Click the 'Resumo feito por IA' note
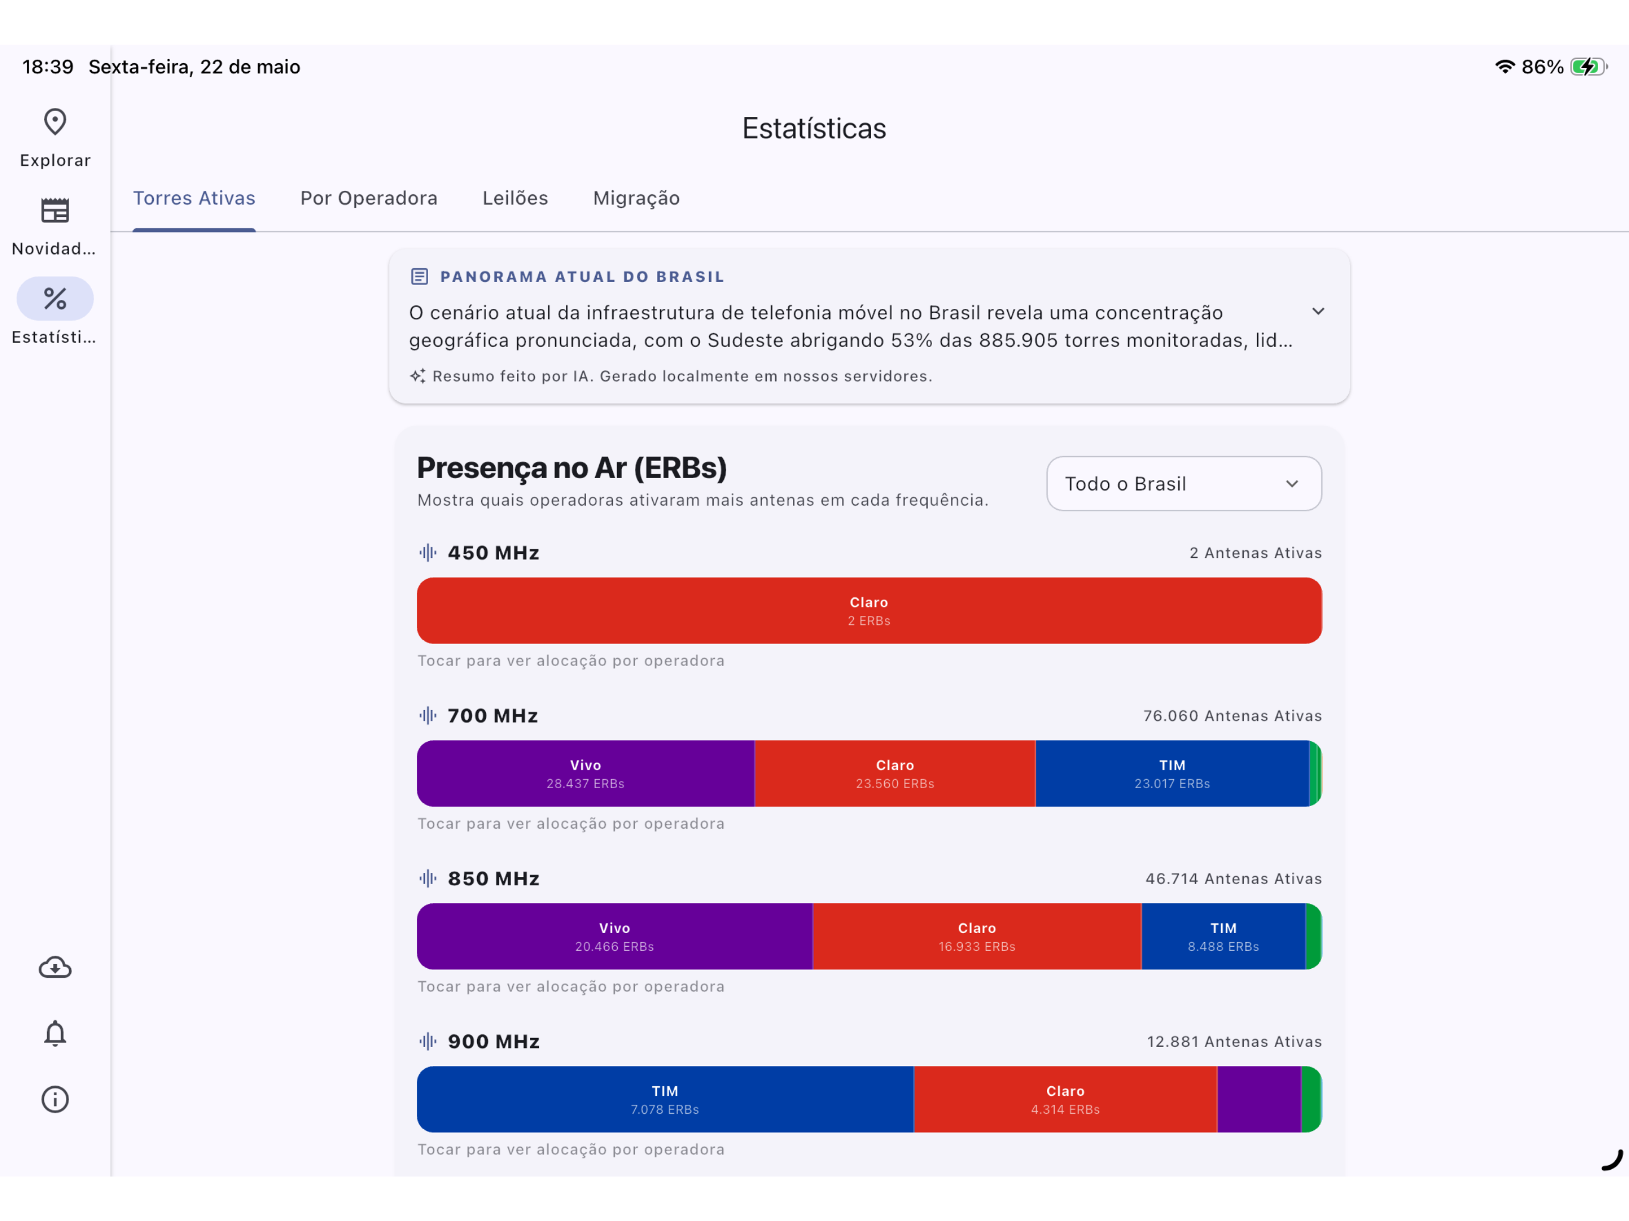Screen dimensions: 1629x1221 682,376
